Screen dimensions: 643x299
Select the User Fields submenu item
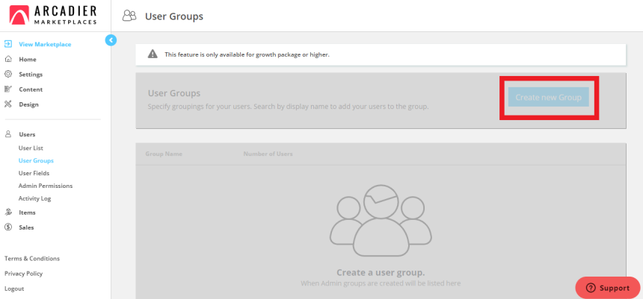click(x=34, y=173)
